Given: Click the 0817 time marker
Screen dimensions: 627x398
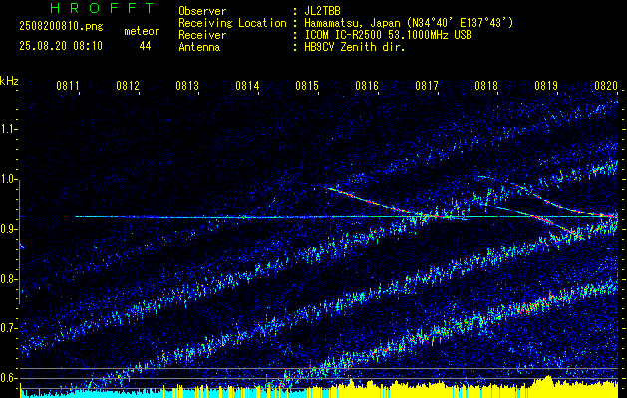Looking at the screenshot, I should tap(427, 86).
